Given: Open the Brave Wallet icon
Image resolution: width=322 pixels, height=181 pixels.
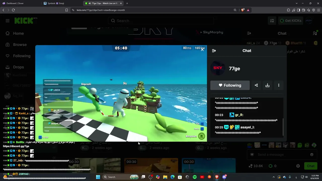Looking at the screenshot, I should pos(303,10).
